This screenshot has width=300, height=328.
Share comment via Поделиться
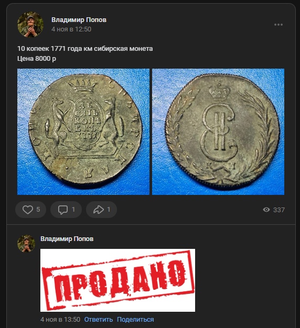[135, 320]
